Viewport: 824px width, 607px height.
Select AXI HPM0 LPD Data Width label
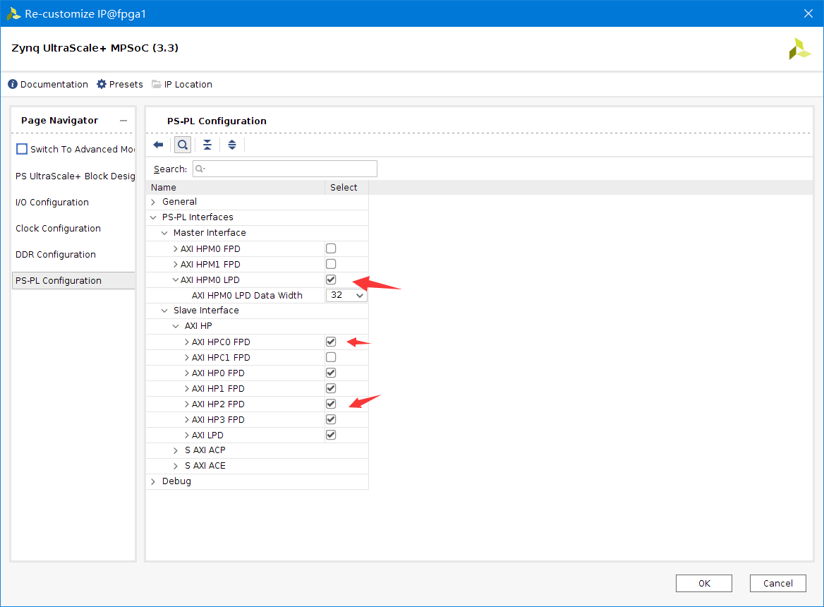coord(247,295)
